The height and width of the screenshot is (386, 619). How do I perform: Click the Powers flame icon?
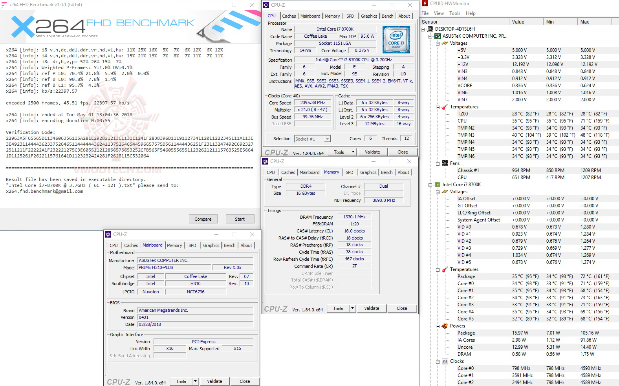445,326
